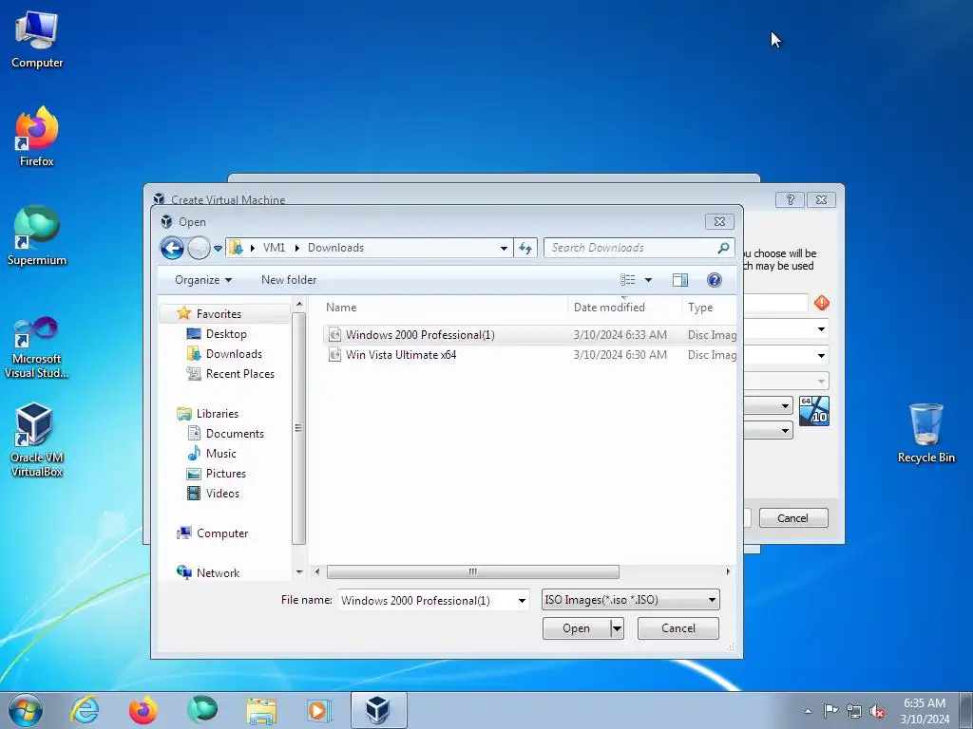Image resolution: width=973 pixels, height=729 pixels.
Task: Click the refresh button next to address bar
Action: (x=525, y=248)
